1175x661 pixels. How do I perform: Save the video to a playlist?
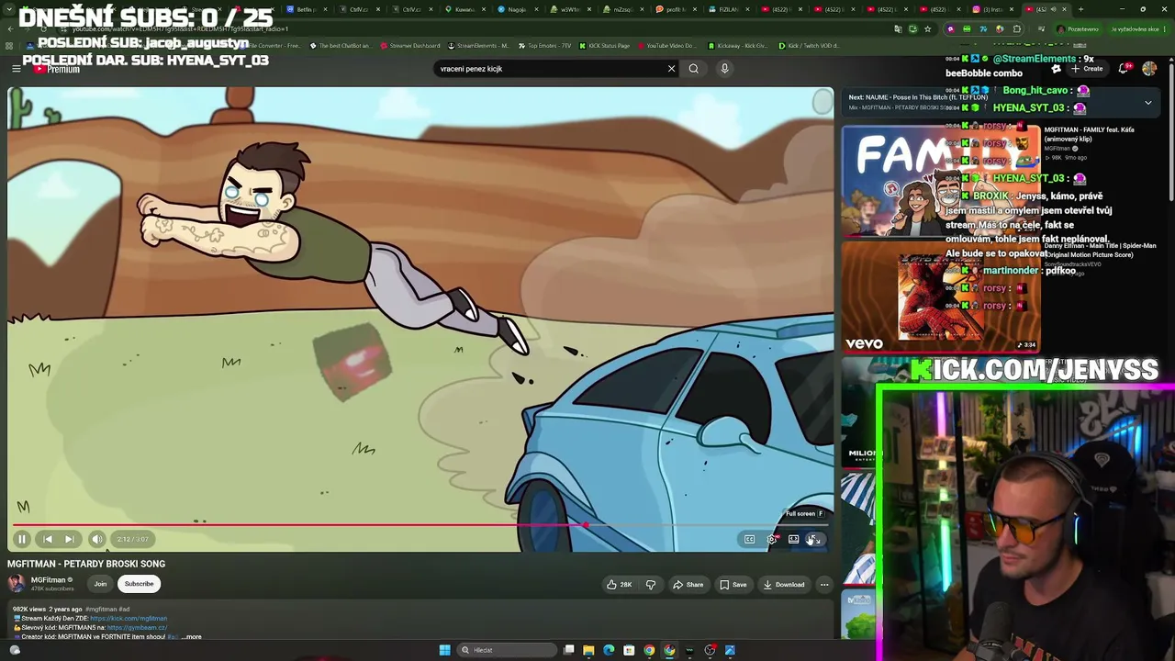coord(733,585)
